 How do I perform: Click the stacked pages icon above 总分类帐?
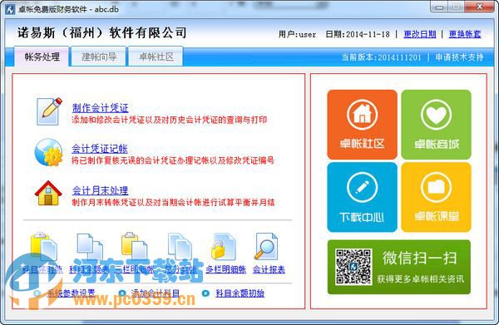click(x=180, y=247)
